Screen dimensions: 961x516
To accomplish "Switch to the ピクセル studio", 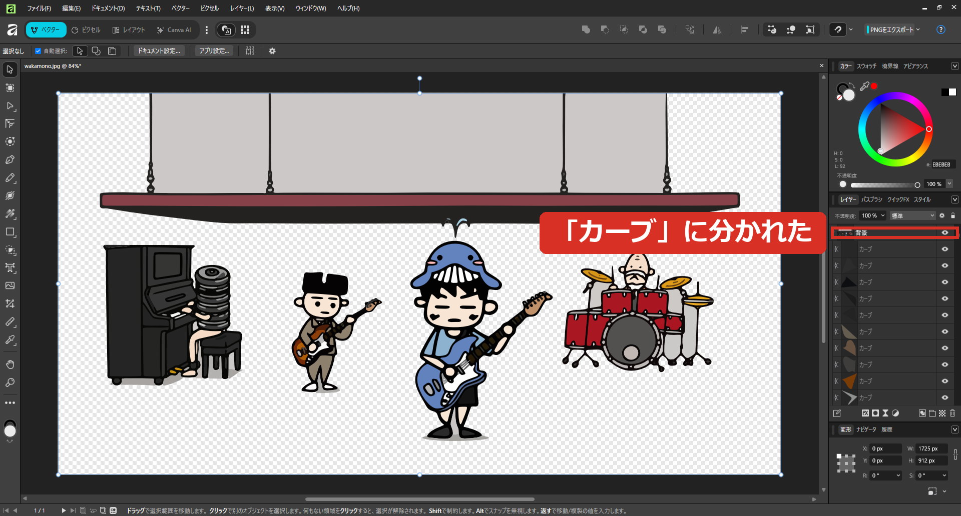I will pos(86,30).
